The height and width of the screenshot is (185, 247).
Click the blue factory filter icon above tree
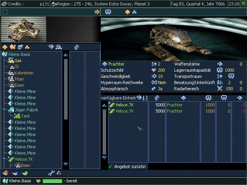click(20, 47)
